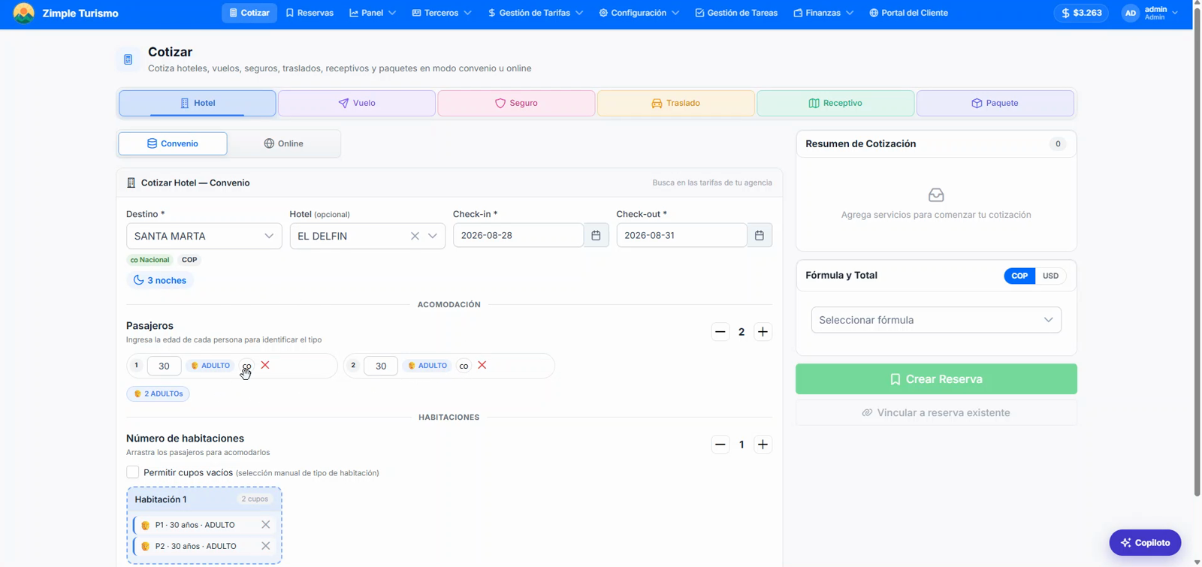1202x567 pixels.
Task: Expand the Gestión de Tarifas menu
Action: tap(535, 13)
